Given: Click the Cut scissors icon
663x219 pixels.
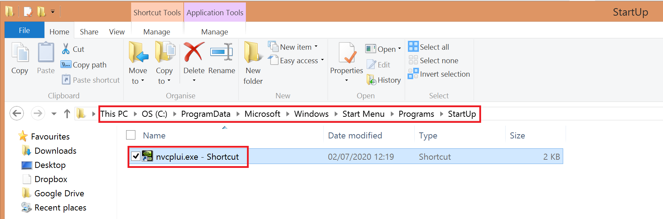Looking at the screenshot, I should [66, 49].
